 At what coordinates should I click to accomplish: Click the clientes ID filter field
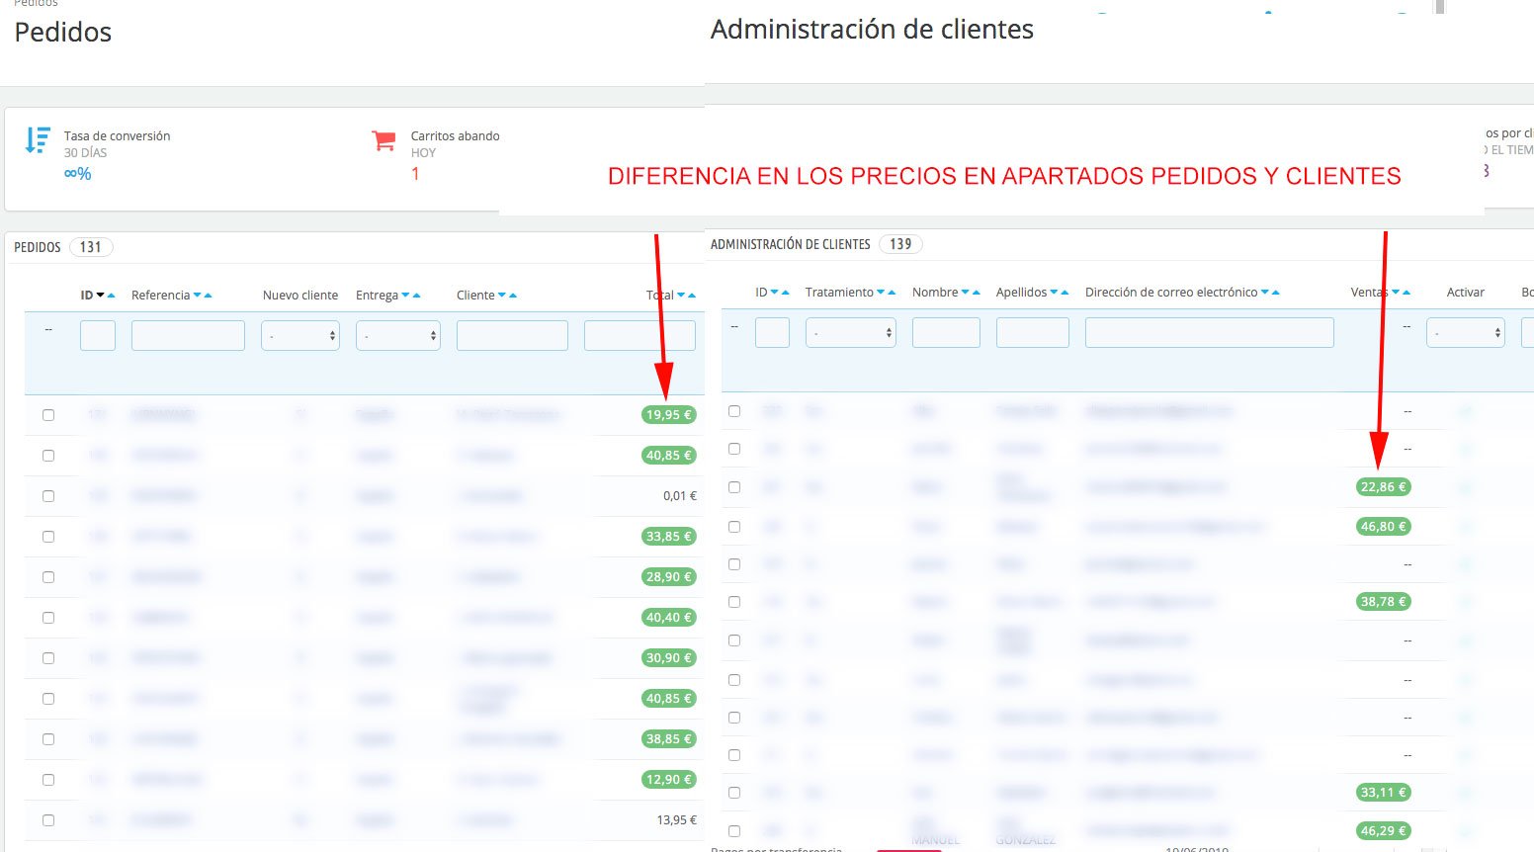click(x=772, y=333)
